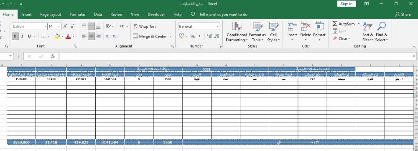Align text right

pyautogui.click(x=98, y=36)
